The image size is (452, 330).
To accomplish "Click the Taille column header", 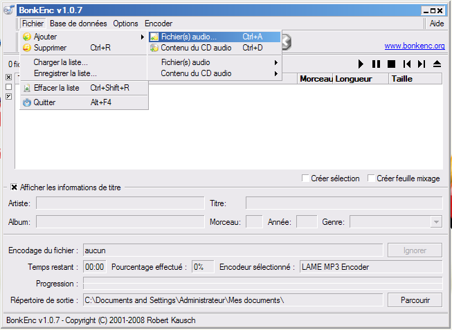I will (415, 79).
